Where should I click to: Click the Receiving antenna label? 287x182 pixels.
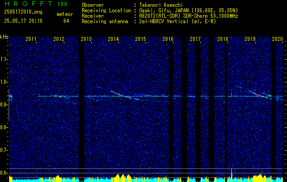(x=105, y=22)
